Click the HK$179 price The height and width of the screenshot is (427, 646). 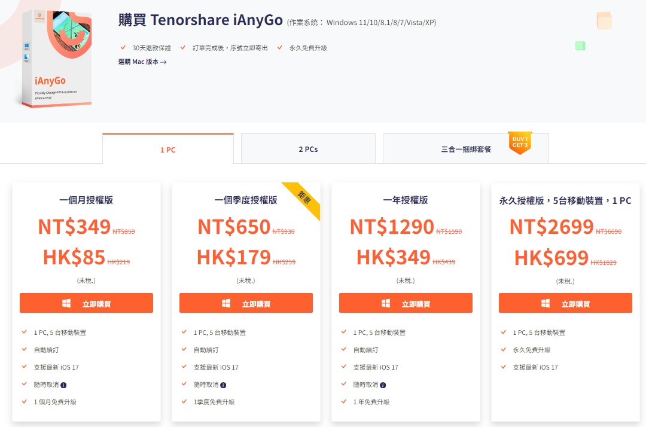[x=234, y=257]
